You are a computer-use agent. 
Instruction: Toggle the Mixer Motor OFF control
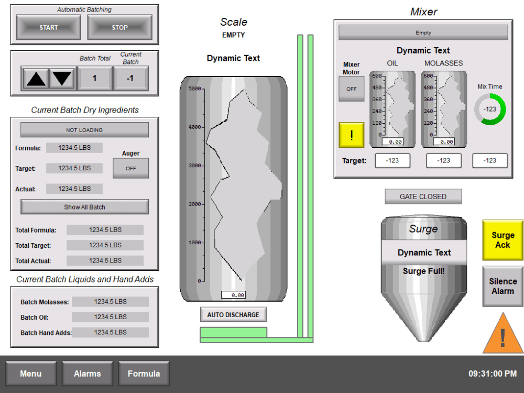[351, 89]
